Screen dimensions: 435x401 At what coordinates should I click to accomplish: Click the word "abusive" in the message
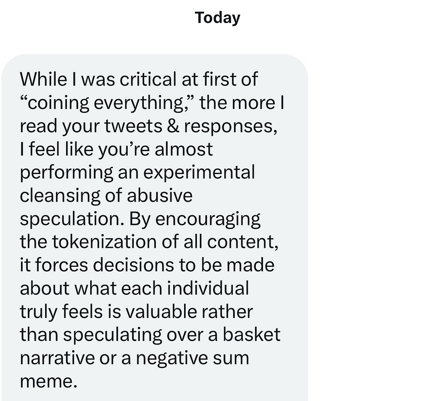click(160, 196)
